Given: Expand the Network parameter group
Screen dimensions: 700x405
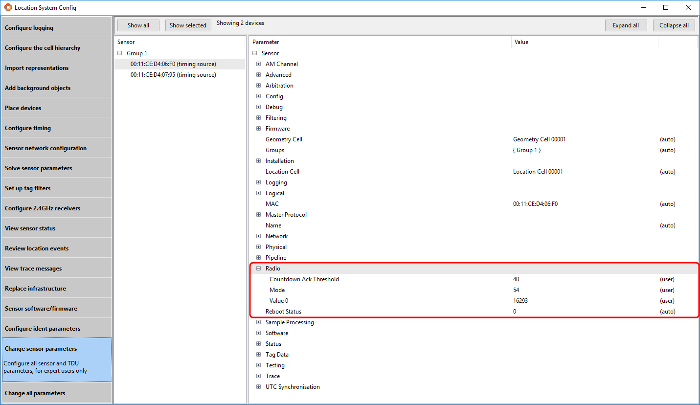Looking at the screenshot, I should [x=258, y=236].
